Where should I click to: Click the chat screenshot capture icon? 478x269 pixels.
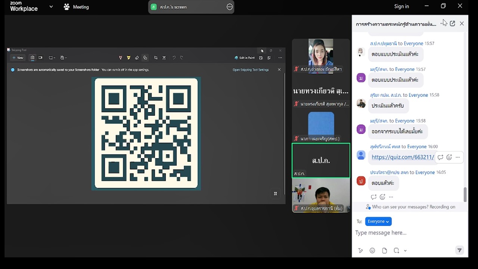click(x=396, y=251)
